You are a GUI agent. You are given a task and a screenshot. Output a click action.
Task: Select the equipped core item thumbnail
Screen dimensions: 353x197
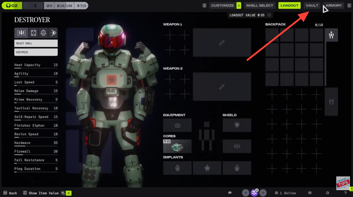[x=177, y=146]
